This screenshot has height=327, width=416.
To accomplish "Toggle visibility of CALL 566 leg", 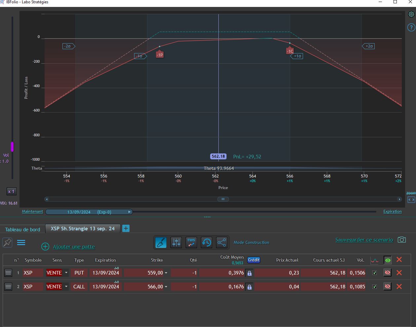I will pyautogui.click(x=388, y=286).
